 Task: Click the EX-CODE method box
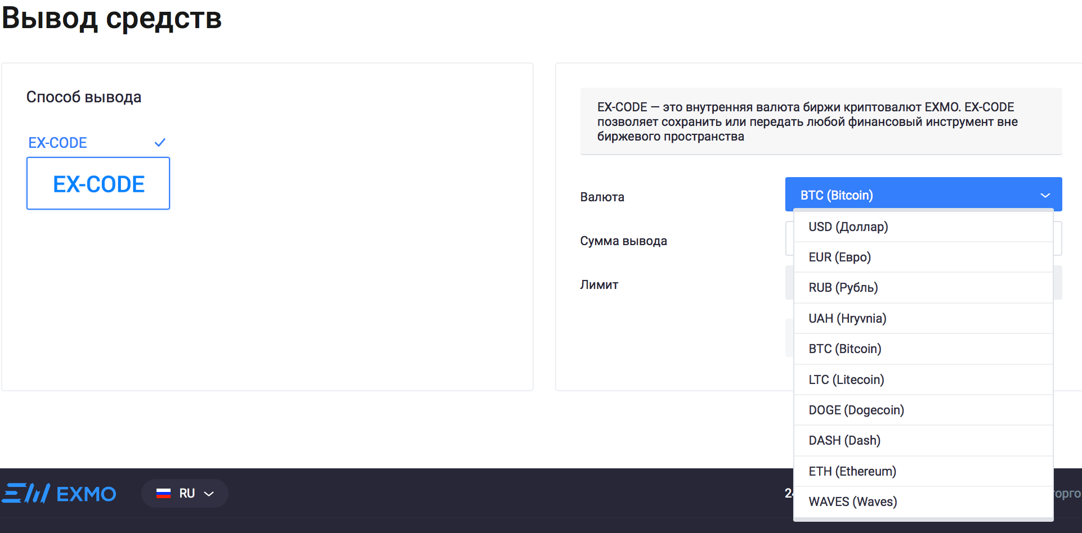[98, 183]
